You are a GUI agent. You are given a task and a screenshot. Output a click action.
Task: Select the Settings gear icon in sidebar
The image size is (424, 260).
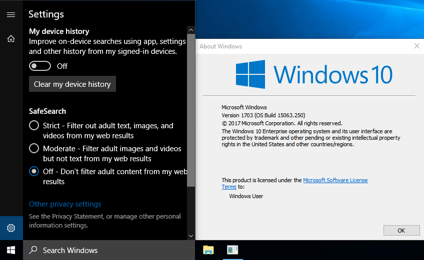[x=11, y=228]
